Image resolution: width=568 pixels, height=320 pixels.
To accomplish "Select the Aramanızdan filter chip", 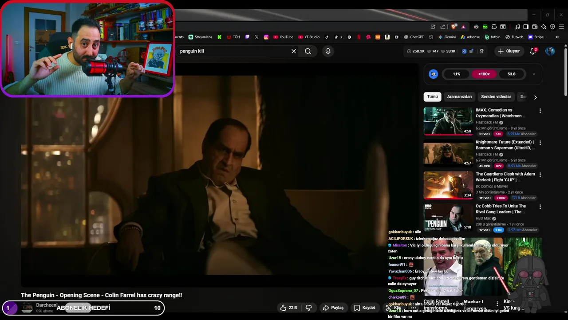I will tap(459, 97).
